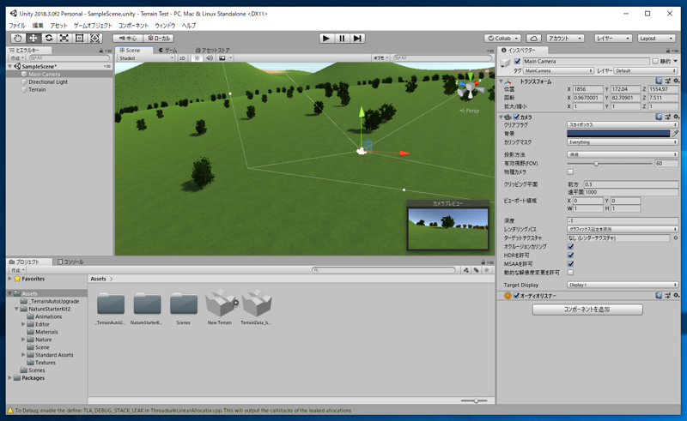Open the Account dropdown
This screenshot has width=687, height=421.
pyautogui.click(x=565, y=38)
